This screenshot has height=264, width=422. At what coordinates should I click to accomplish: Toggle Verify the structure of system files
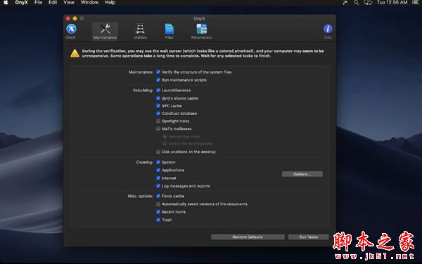click(158, 72)
